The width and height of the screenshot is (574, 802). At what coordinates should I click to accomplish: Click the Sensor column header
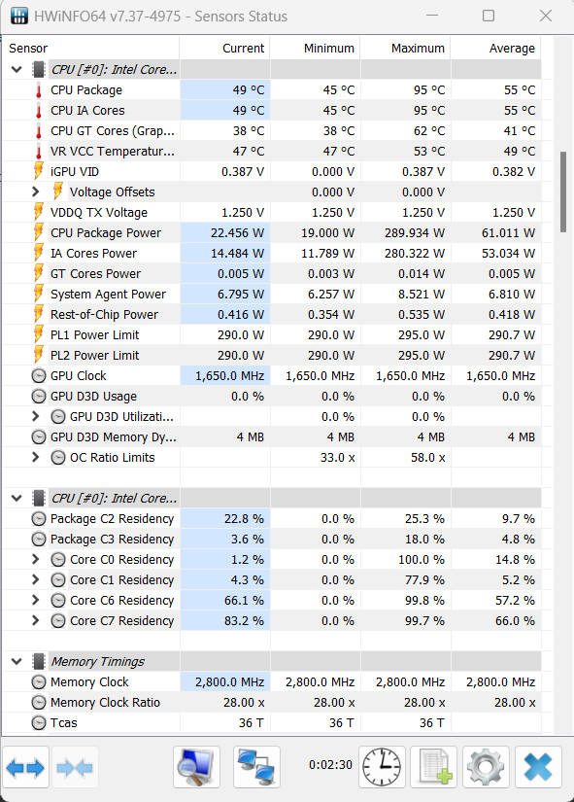[91, 48]
